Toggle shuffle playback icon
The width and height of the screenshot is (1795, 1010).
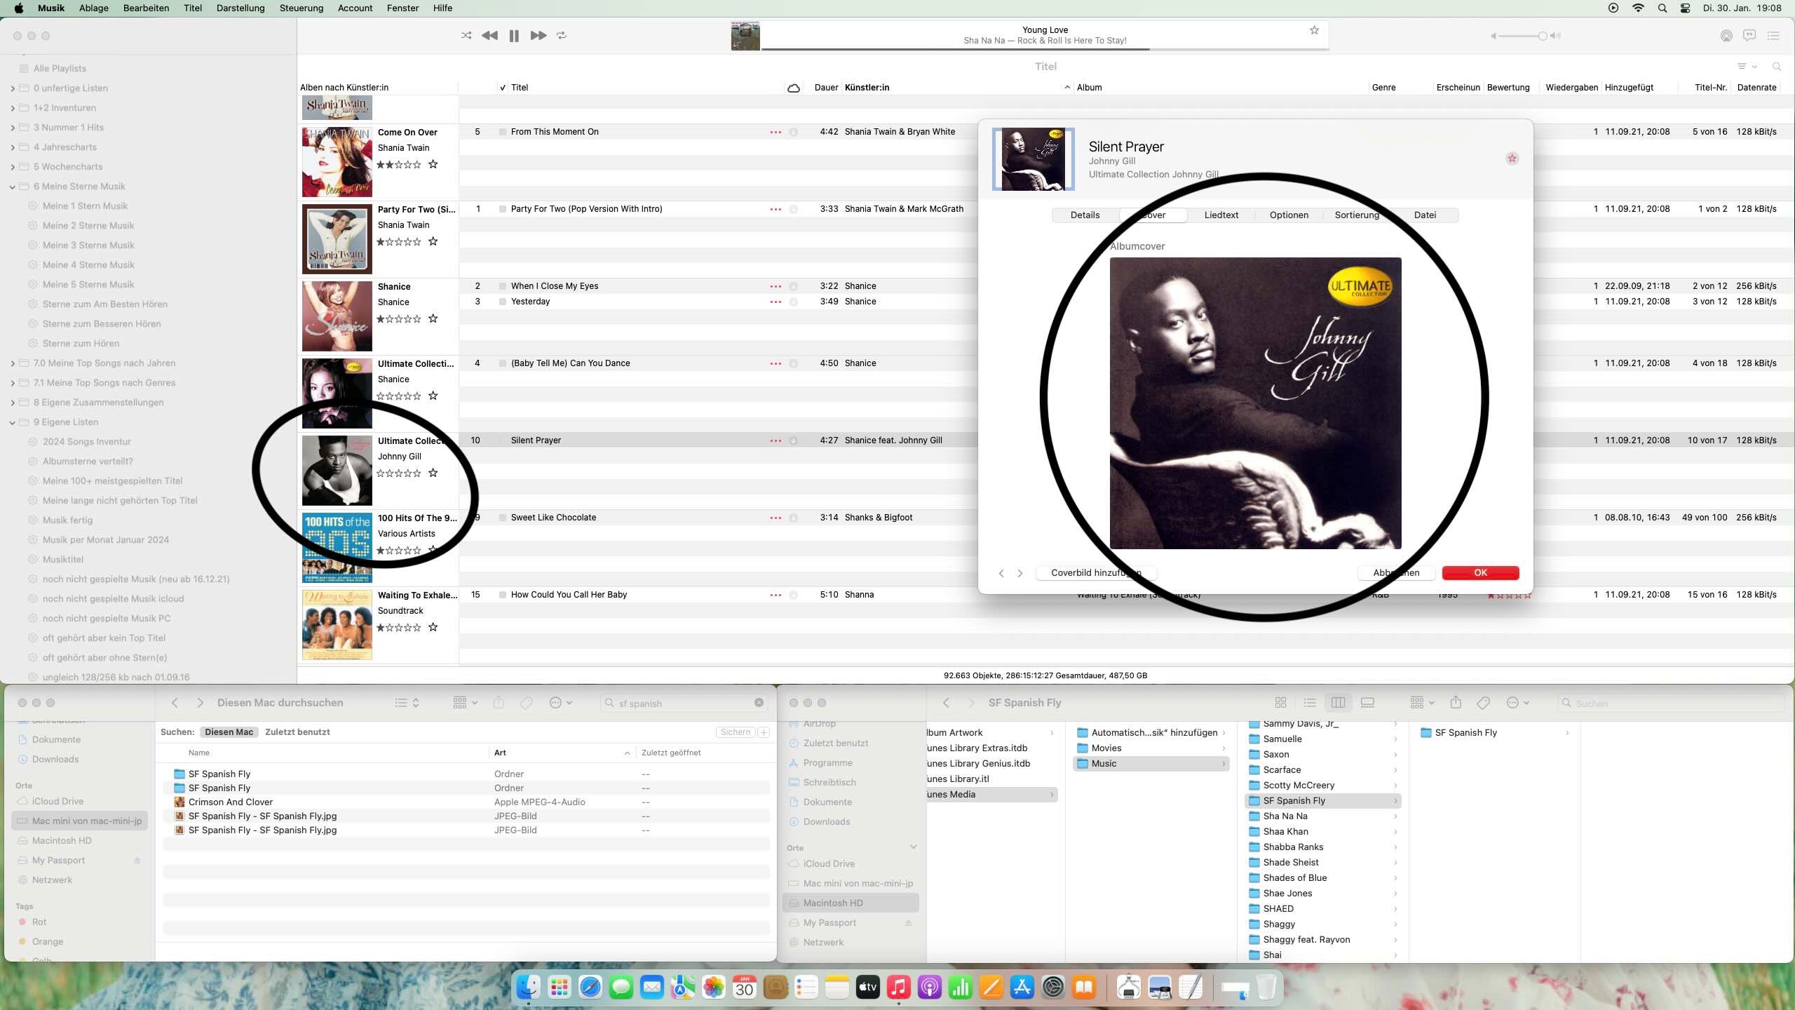(x=466, y=35)
